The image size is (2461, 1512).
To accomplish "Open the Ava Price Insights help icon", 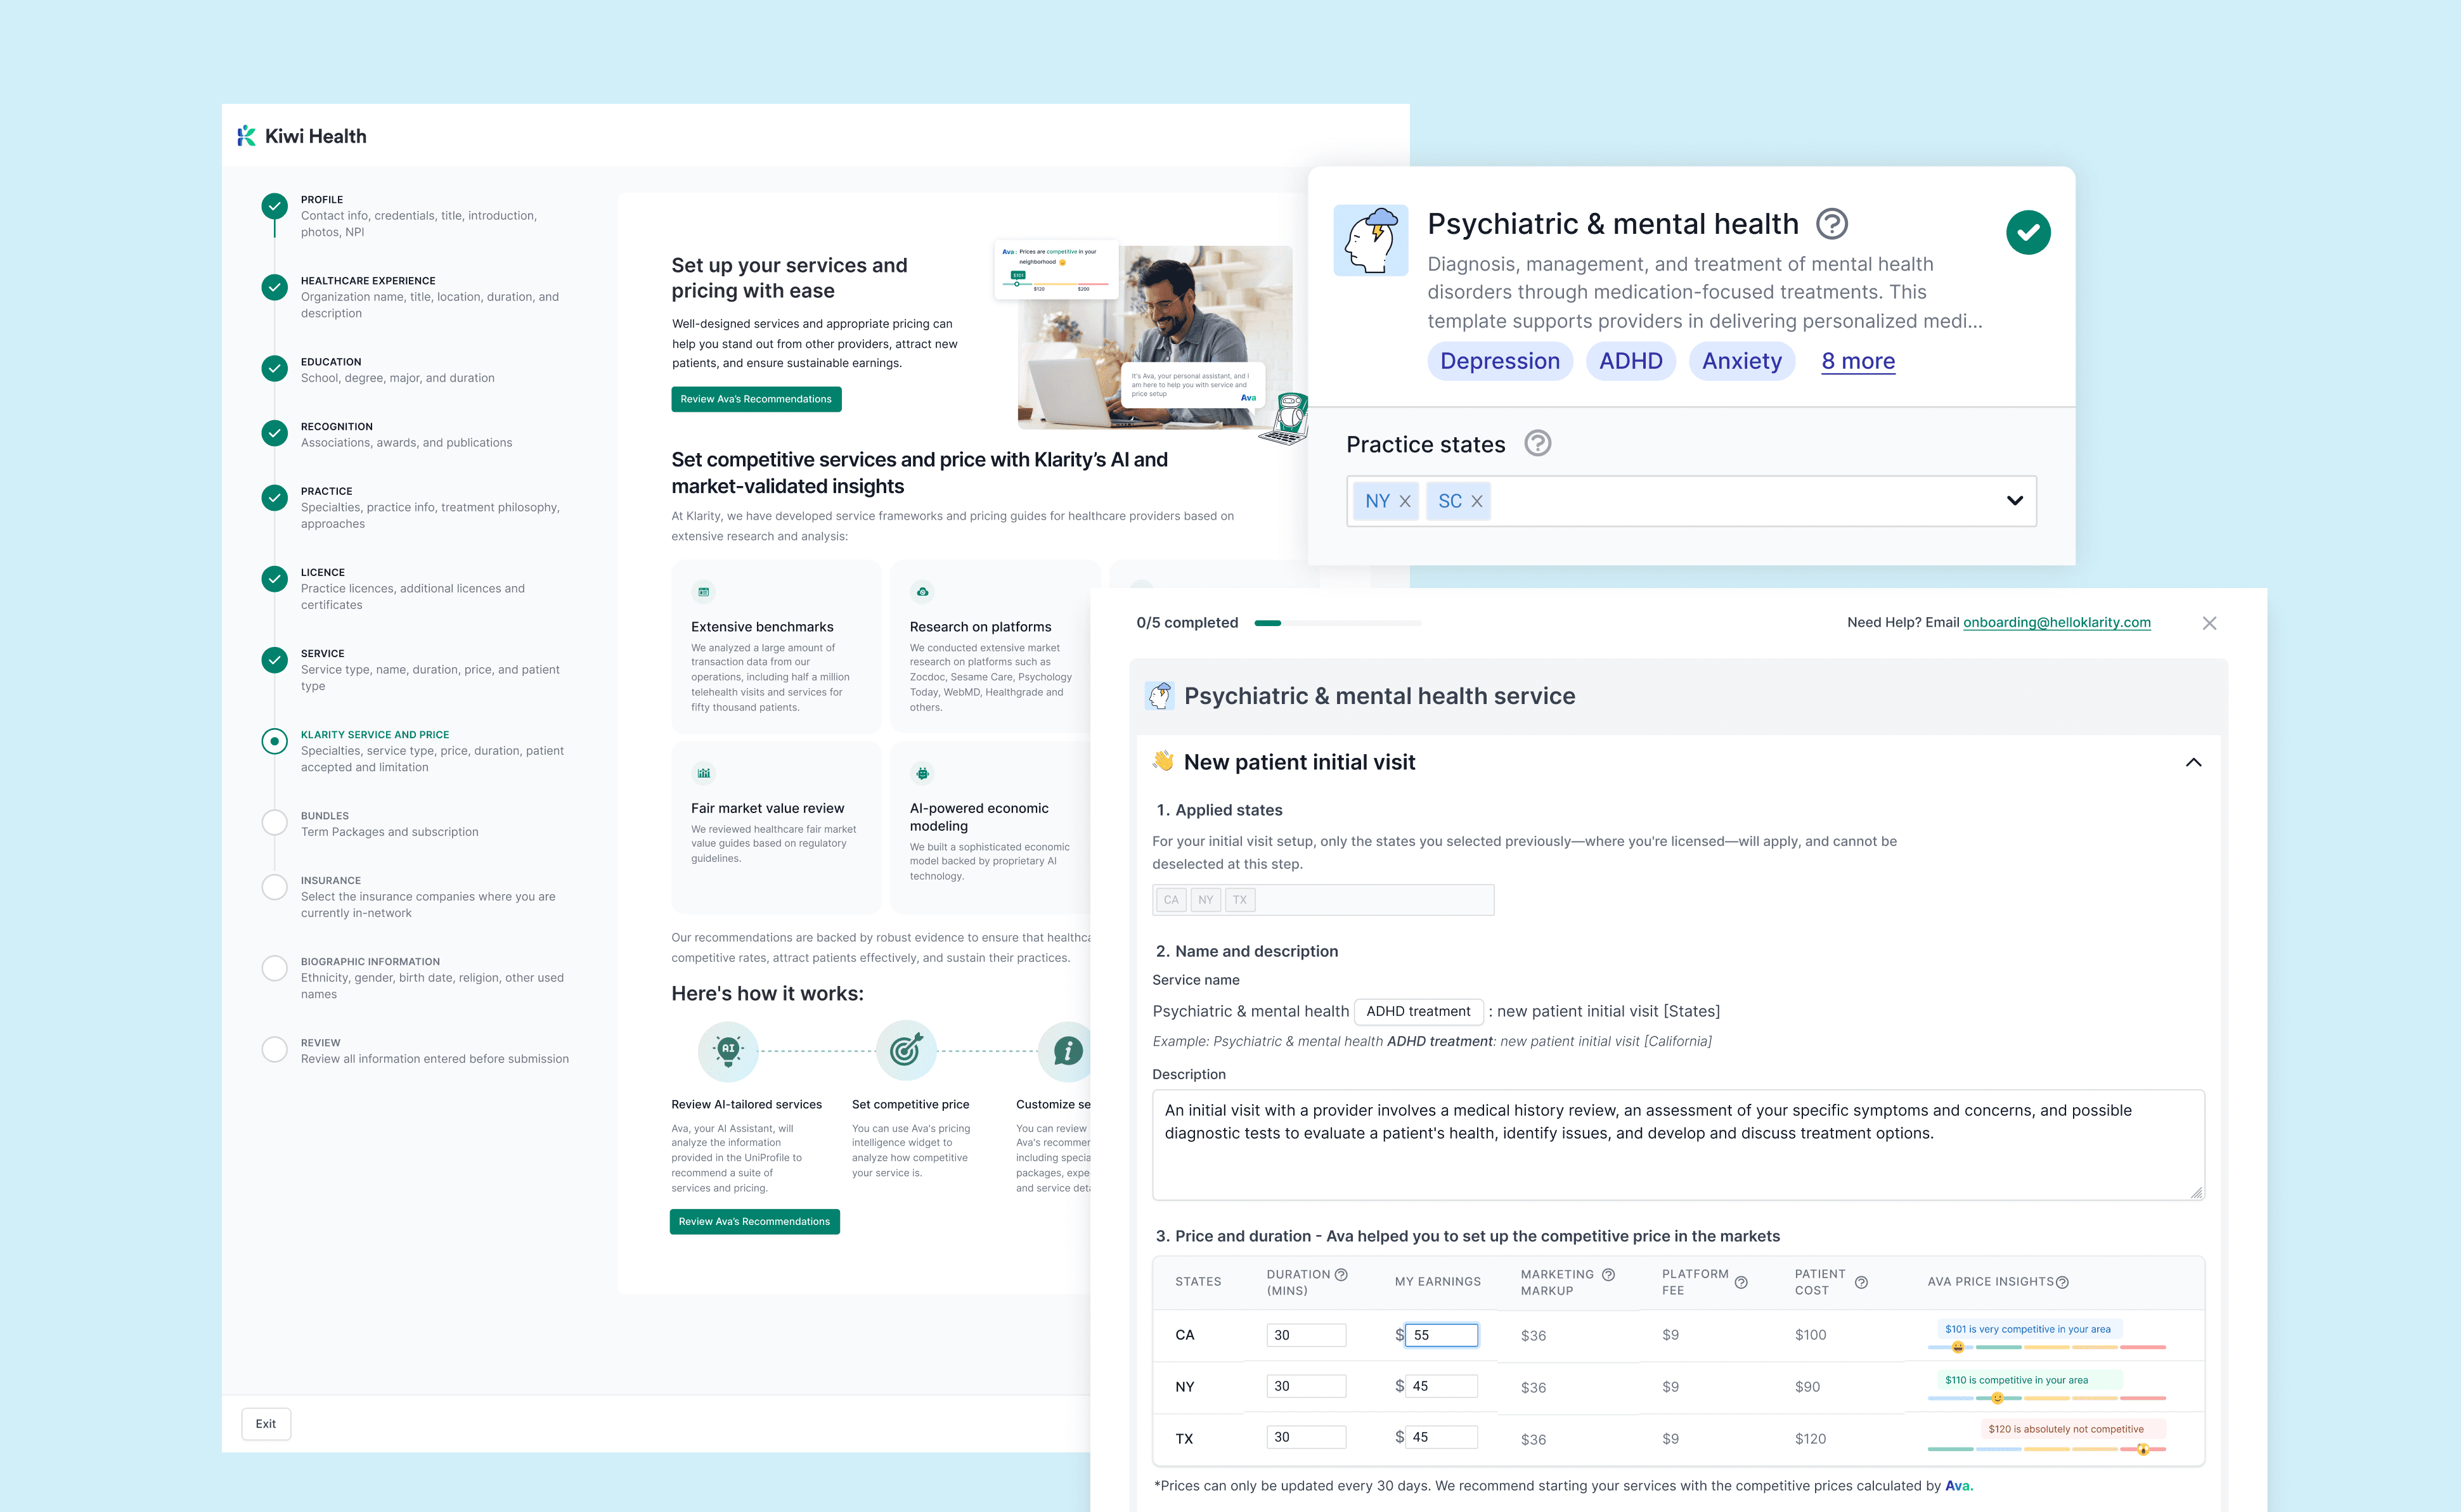I will point(2062,1282).
